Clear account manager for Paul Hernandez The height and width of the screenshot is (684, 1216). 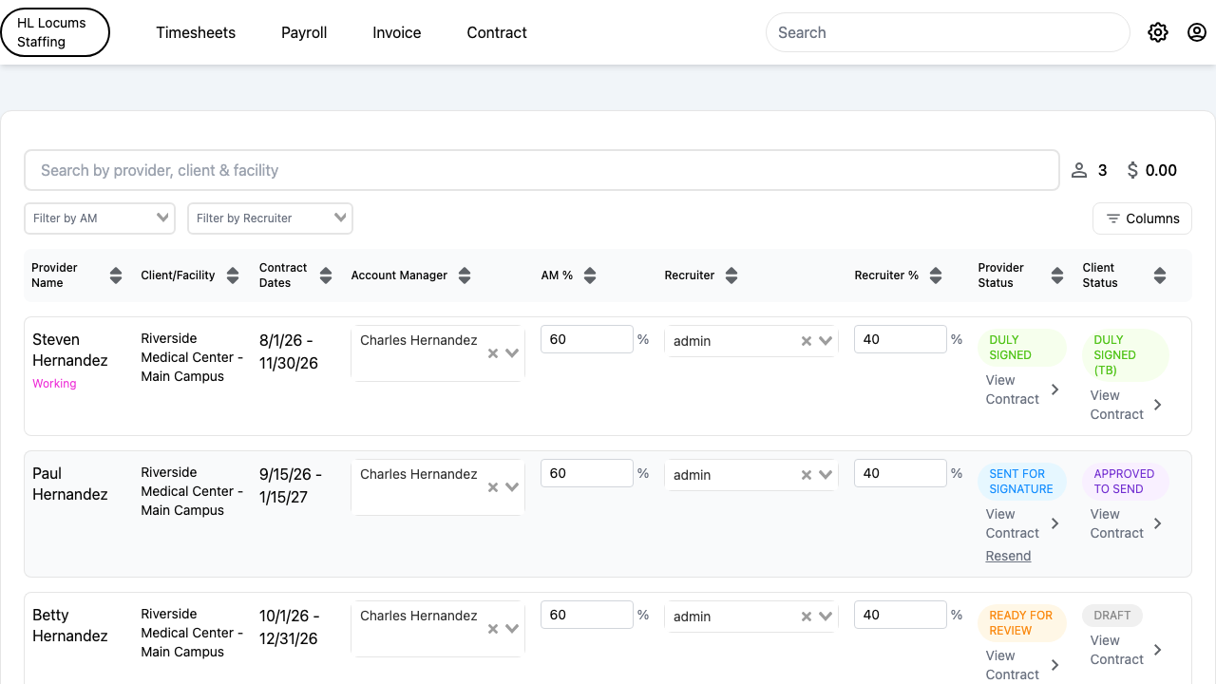(x=493, y=487)
